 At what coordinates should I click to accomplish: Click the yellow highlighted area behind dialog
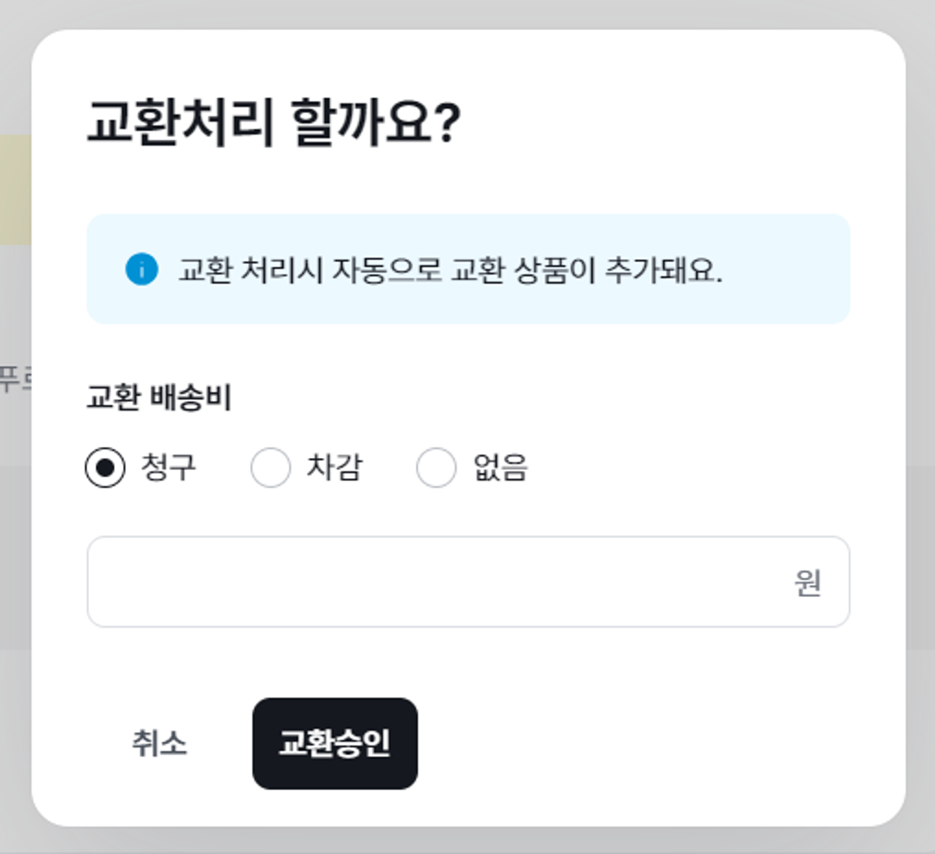coord(15,189)
